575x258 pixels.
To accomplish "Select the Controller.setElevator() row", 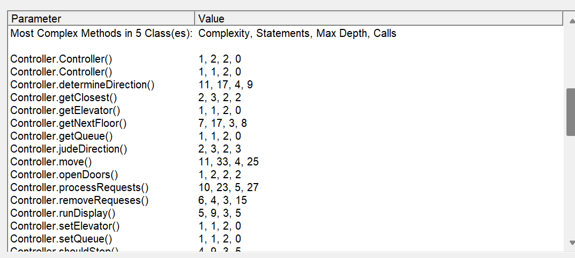I will pos(286,226).
